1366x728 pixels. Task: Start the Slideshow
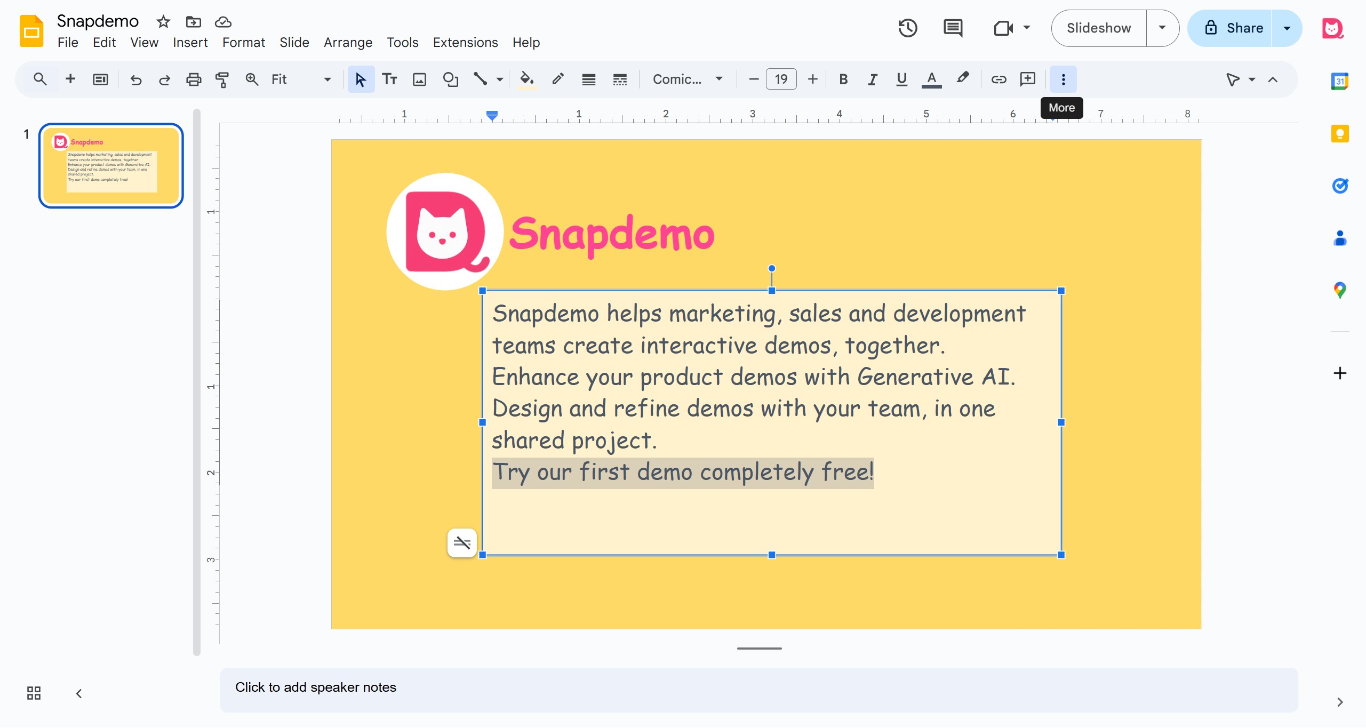click(x=1099, y=28)
